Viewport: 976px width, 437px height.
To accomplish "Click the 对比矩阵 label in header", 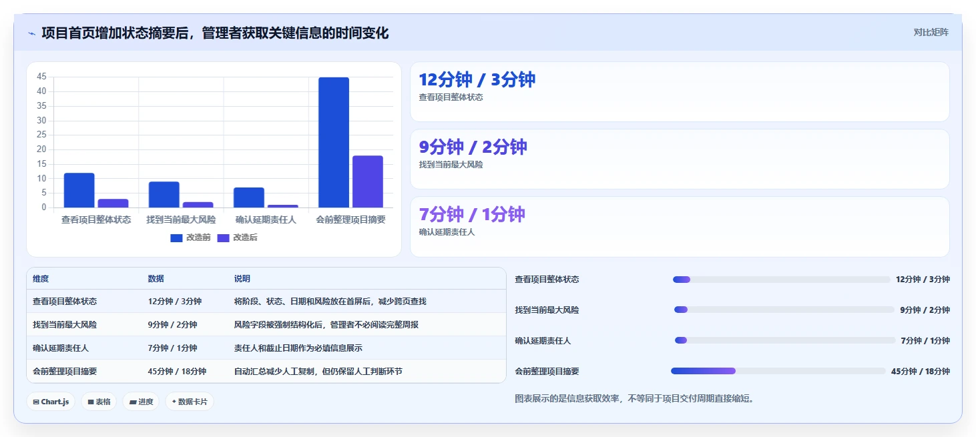I will click(931, 32).
